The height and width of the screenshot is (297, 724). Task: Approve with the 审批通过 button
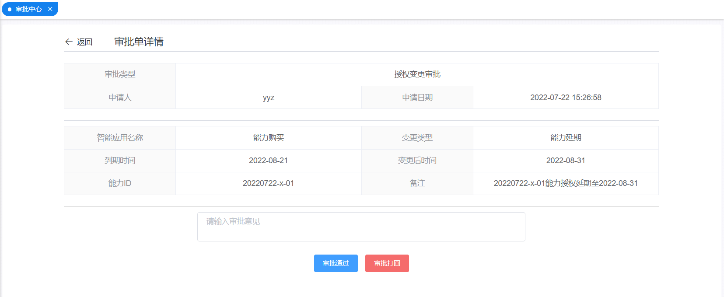pos(336,263)
